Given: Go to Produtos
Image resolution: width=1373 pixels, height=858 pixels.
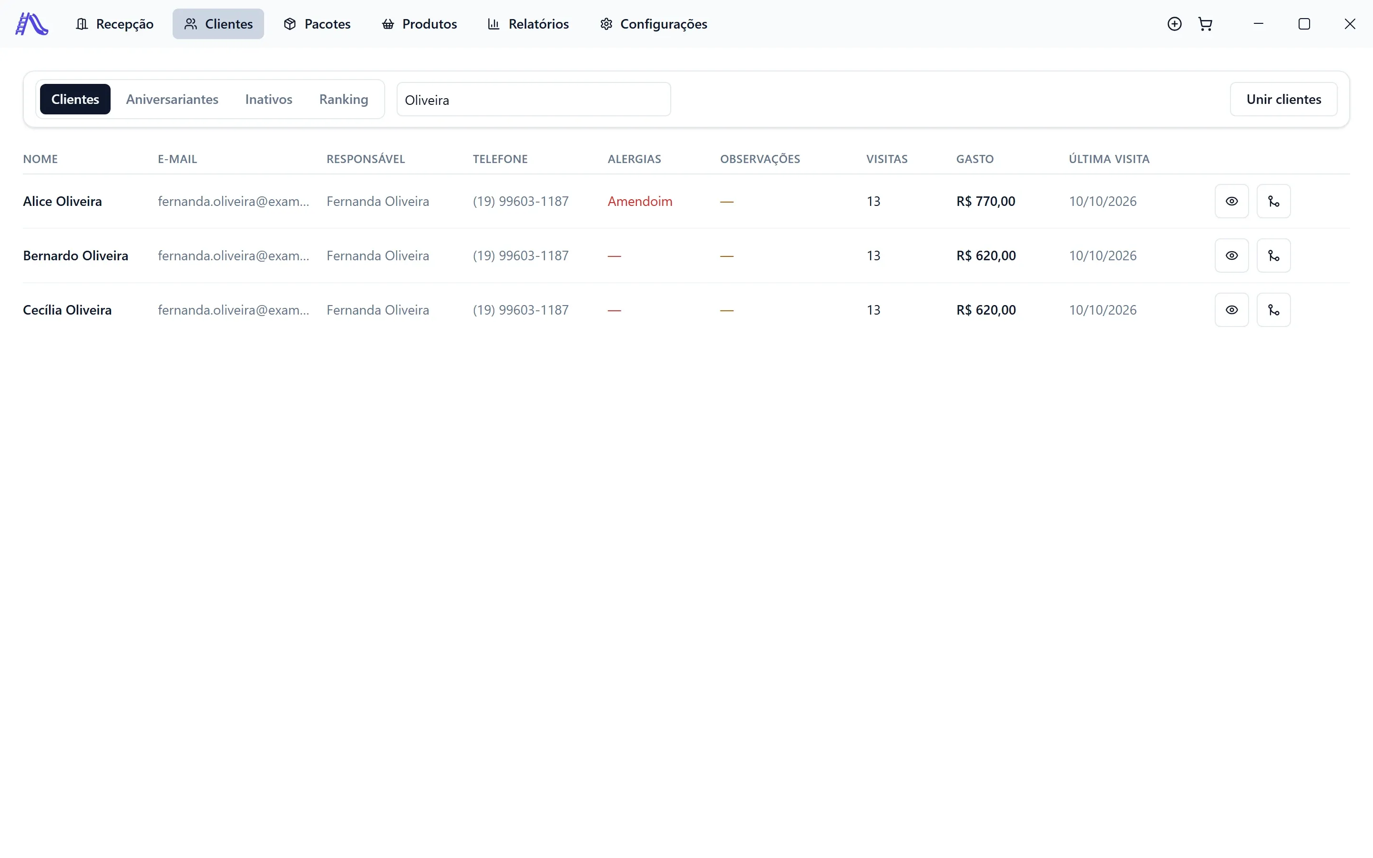Looking at the screenshot, I should (x=419, y=24).
